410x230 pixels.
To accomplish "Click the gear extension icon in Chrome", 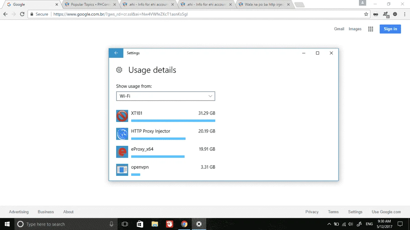I will (395, 14).
